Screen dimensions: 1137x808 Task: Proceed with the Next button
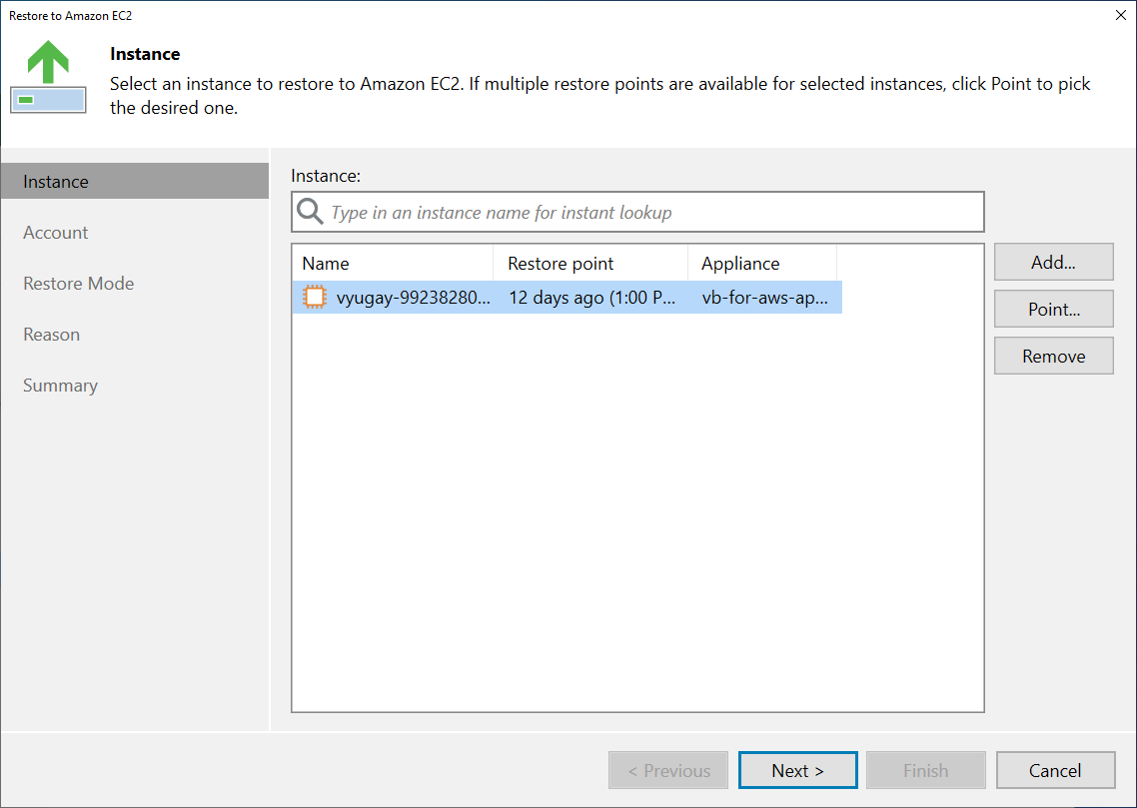click(797, 770)
